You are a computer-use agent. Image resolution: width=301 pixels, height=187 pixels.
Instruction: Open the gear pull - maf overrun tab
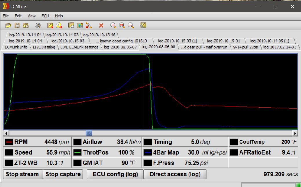pyautogui.click(x=204, y=47)
